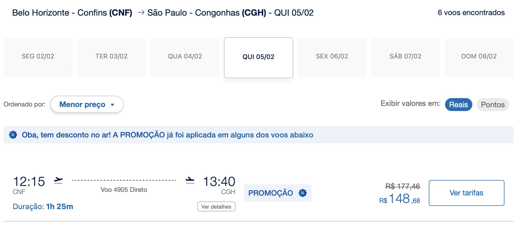Click the discount badge icon in banner
This screenshot has height=228, width=515.
13,135
